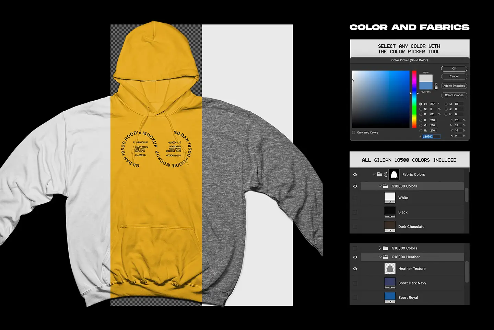Click Add to Swatches
The image size is (494, 330).
click(454, 86)
